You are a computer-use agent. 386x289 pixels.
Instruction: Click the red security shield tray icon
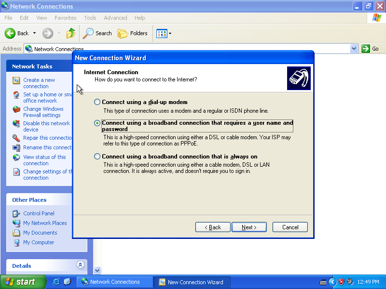point(341,282)
